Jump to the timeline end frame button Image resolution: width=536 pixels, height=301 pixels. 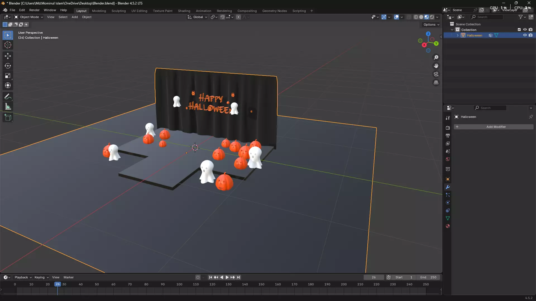coord(238,277)
